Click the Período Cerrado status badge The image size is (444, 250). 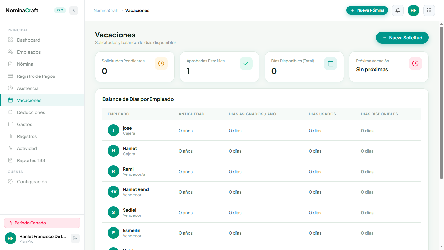[42, 223]
